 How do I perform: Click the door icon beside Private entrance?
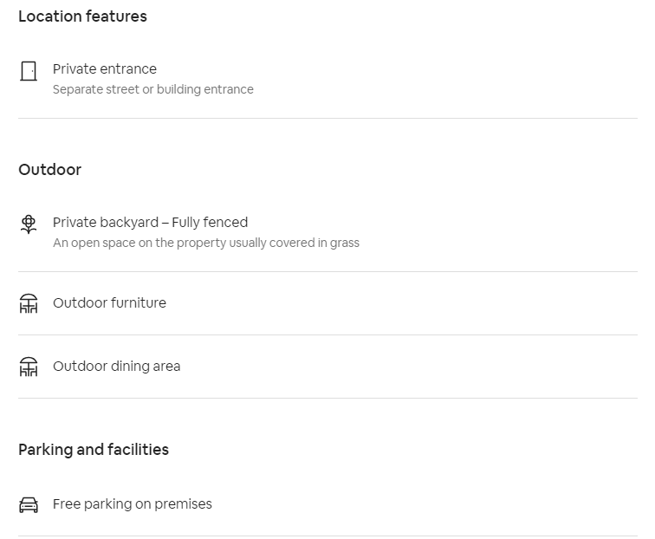pos(29,71)
